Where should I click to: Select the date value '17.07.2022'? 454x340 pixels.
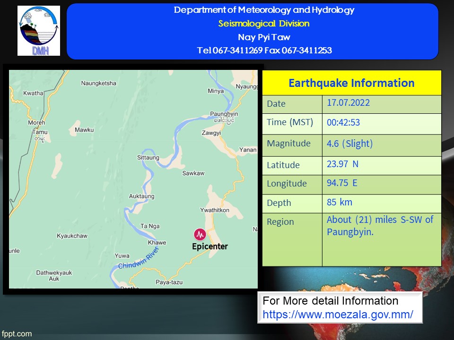(349, 102)
